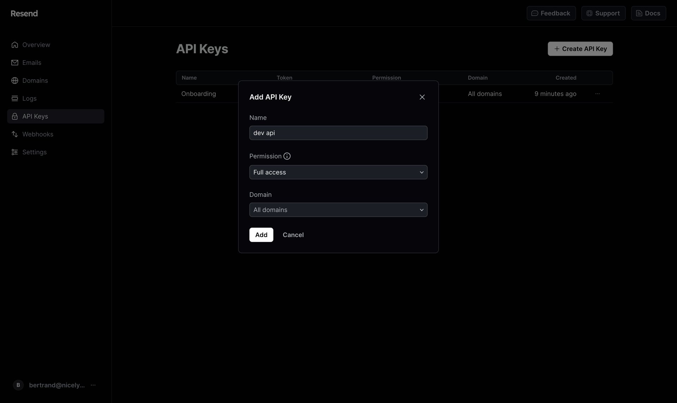Open the Permission dropdown showing Full access
The height and width of the screenshot is (403, 677).
(338, 172)
